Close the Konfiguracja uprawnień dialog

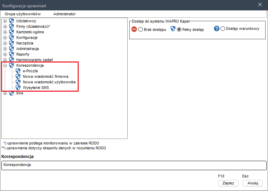coord(260,5)
